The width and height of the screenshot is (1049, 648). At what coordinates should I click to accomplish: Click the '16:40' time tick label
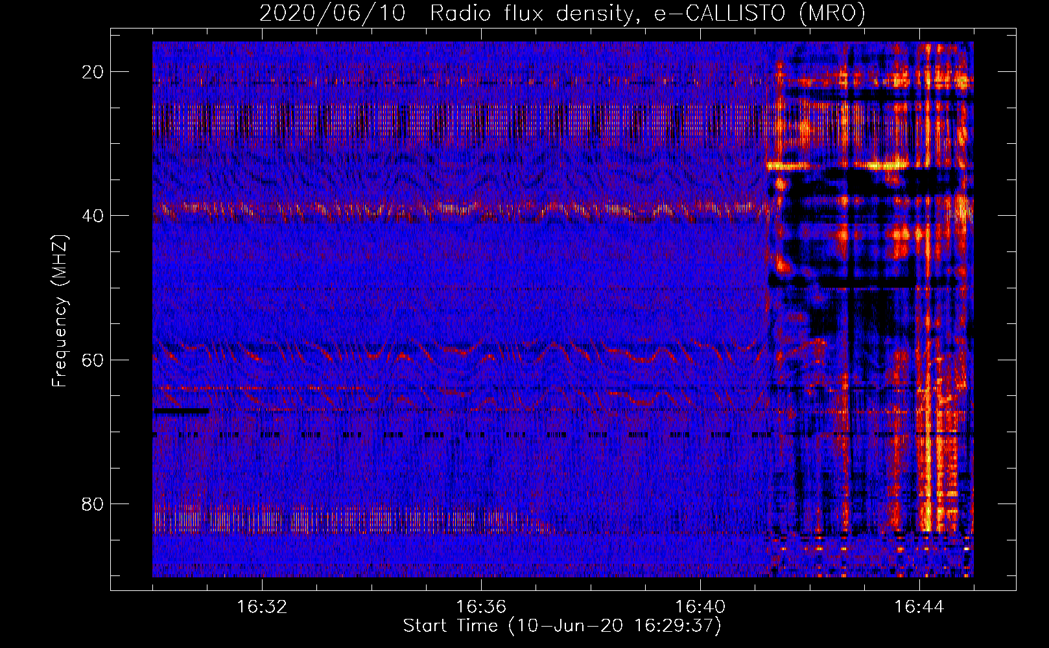[700, 607]
